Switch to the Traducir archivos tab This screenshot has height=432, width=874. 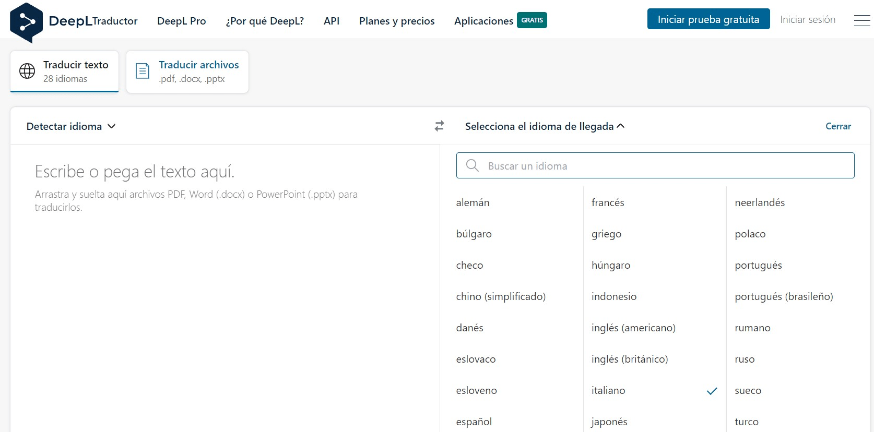tap(187, 71)
